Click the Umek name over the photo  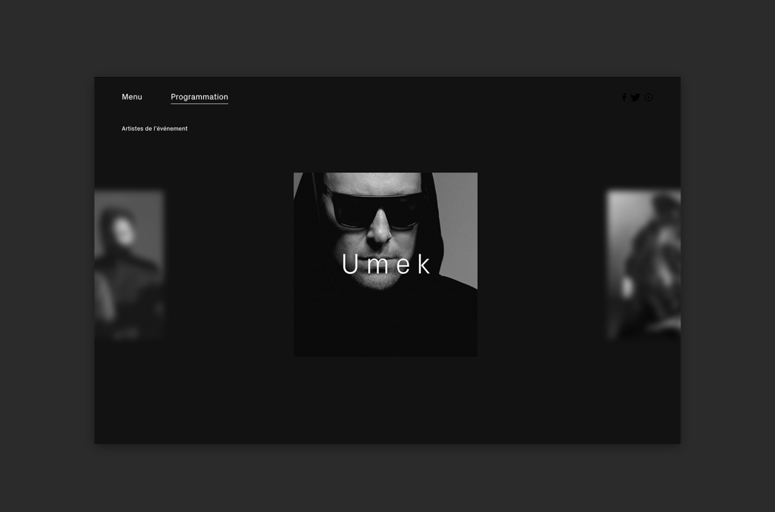[386, 264]
